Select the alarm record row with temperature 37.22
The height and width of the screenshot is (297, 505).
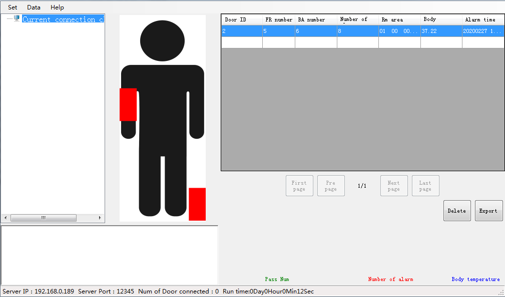click(362, 31)
